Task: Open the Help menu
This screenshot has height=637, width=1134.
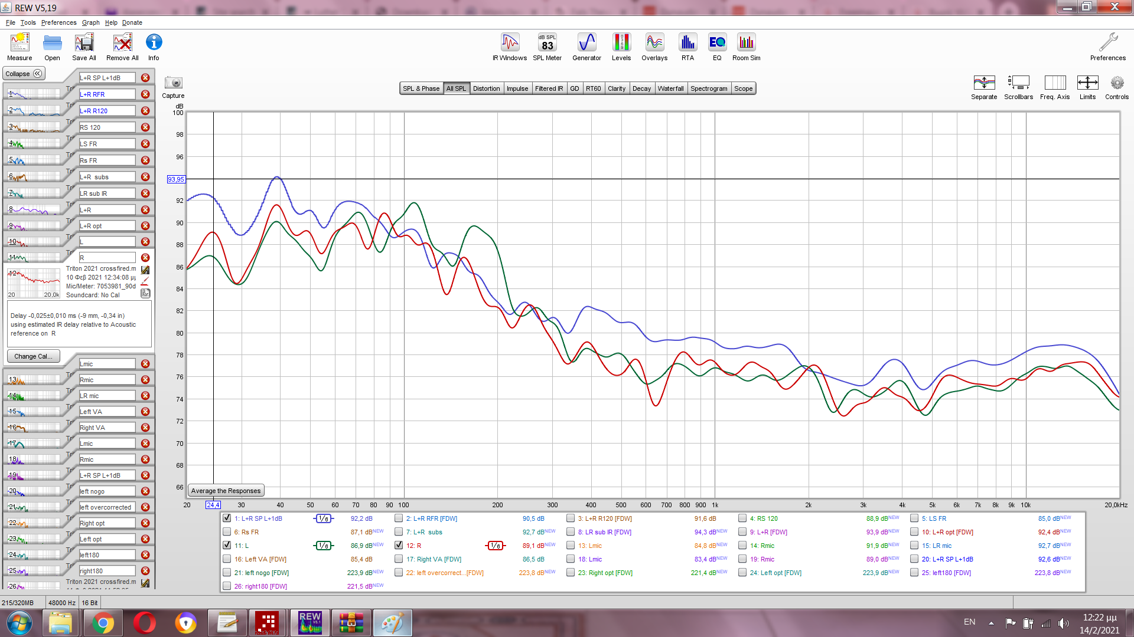Action: (x=111, y=22)
